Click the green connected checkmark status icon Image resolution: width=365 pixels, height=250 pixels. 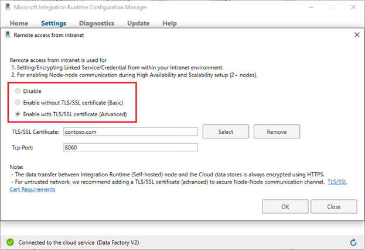point(10,242)
